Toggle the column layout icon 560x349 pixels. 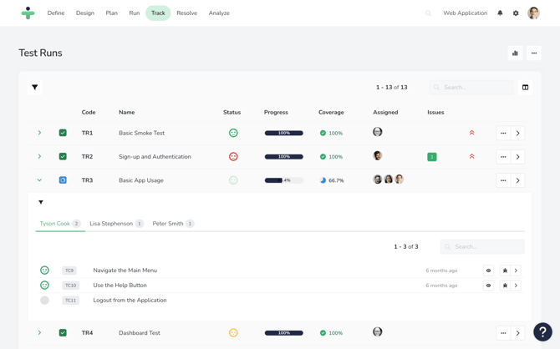click(x=525, y=87)
